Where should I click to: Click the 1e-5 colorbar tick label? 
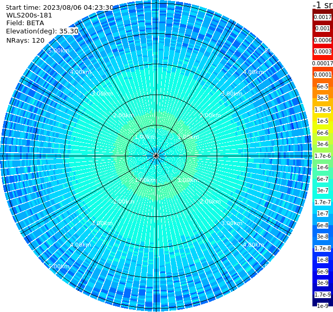pyautogui.click(x=323, y=121)
